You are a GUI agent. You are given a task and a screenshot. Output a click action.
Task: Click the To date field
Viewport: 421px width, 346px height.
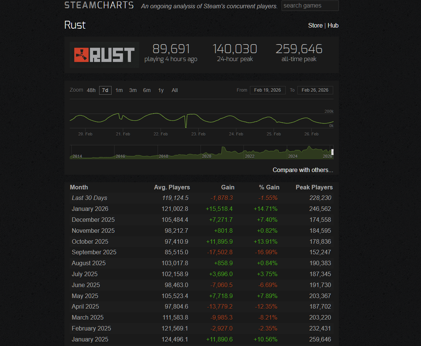(315, 90)
